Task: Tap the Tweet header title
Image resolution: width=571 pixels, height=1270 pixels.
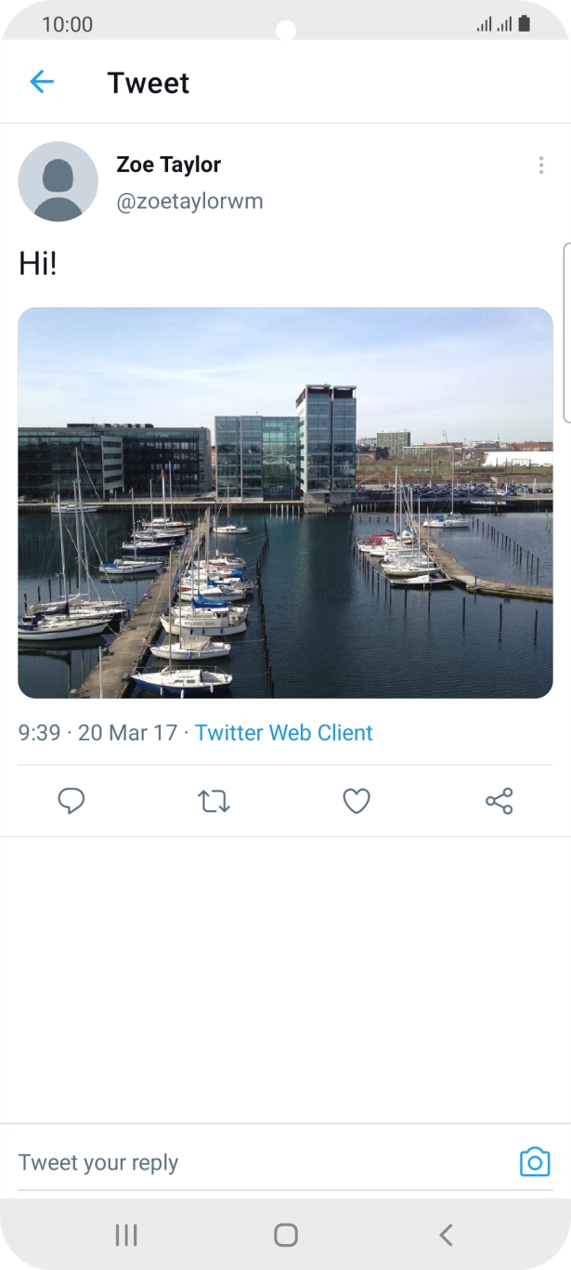Action: pyautogui.click(x=149, y=83)
